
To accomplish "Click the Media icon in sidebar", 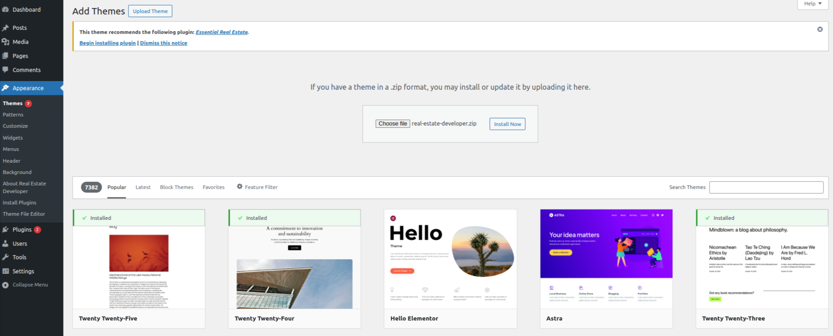I will click(5, 42).
